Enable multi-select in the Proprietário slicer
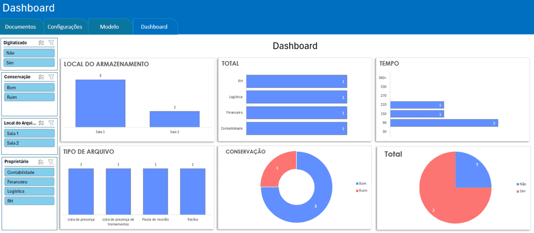This screenshot has height=233, width=534. (42, 161)
